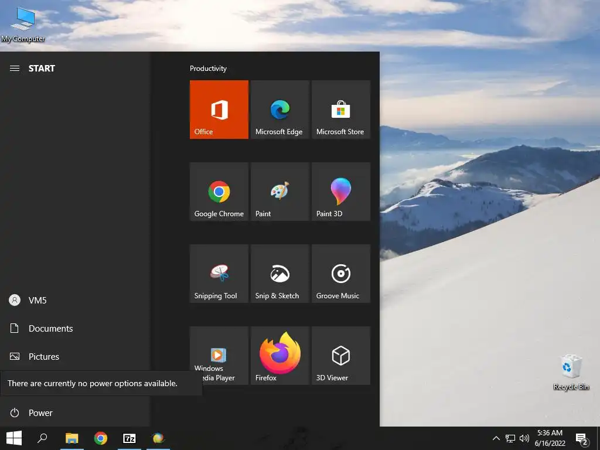This screenshot has width=600, height=450.
Task: Launch Windows Media Player tile
Action: pos(219,356)
